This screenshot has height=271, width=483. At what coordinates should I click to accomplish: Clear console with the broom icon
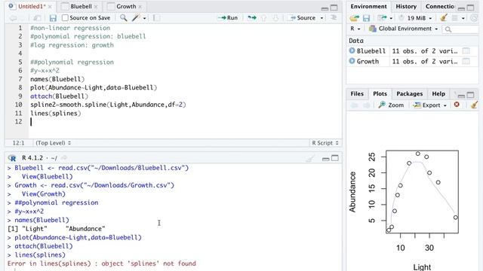pyautogui.click(x=310, y=159)
